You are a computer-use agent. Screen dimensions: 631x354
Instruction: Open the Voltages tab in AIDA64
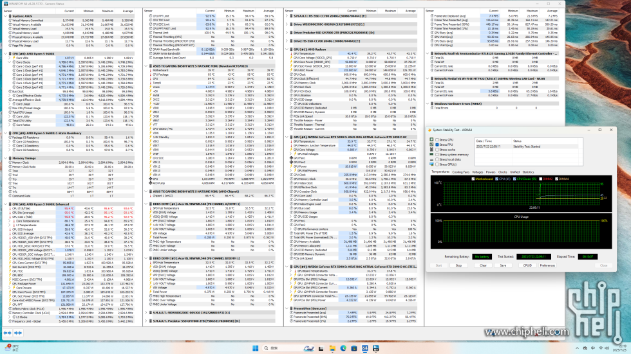click(x=477, y=172)
